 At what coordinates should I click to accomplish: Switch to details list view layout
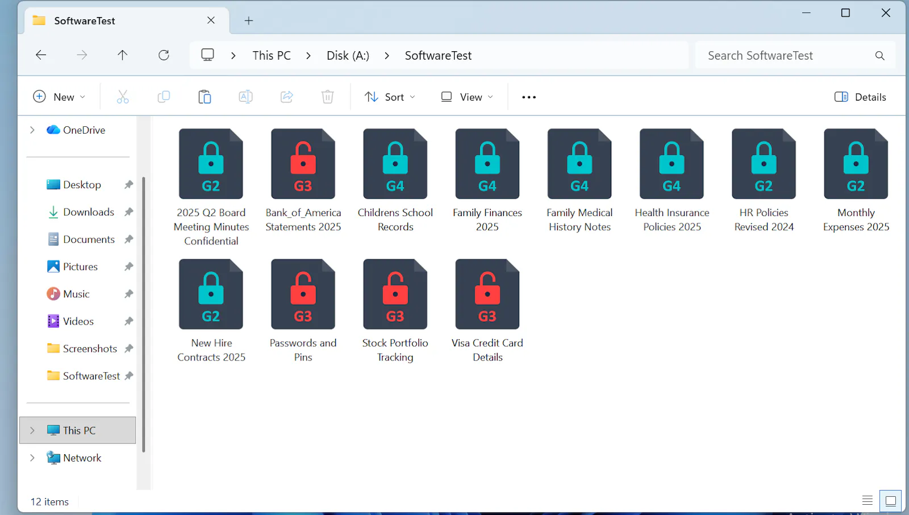(868, 501)
